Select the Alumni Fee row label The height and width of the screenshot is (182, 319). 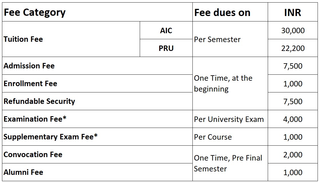pos(97,172)
